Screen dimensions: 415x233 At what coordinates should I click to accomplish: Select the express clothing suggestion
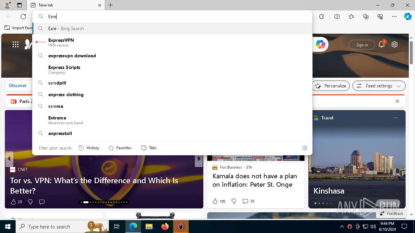point(172,94)
